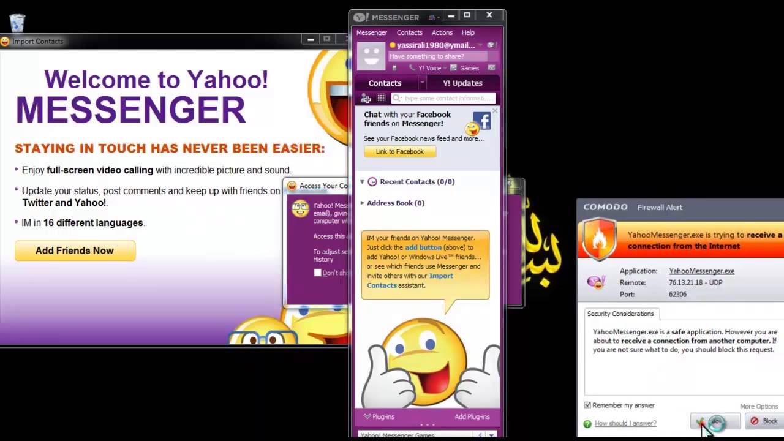The image size is (784, 441).
Task: Click the grid view icon beside search
Action: [x=381, y=98]
